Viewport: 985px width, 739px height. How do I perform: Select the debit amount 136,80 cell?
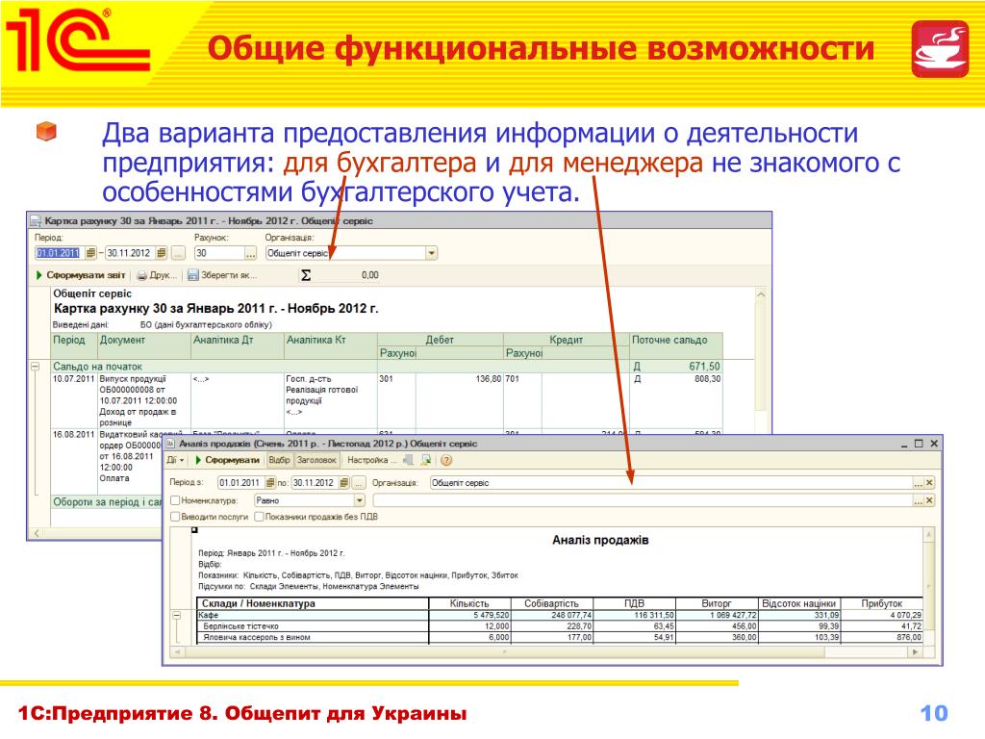(459, 400)
